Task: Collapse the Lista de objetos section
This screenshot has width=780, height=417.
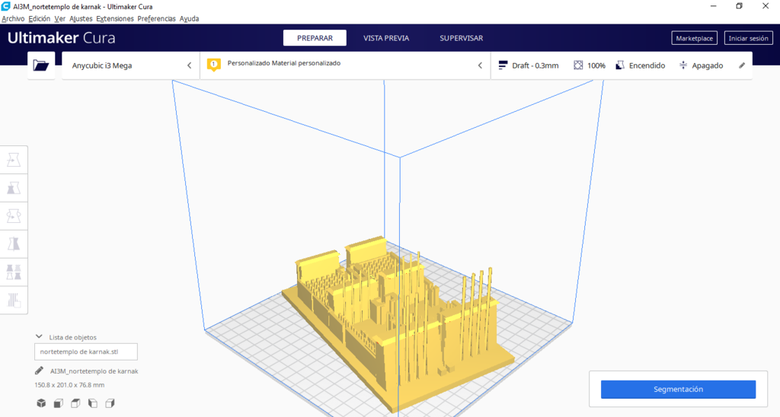Action: click(39, 336)
